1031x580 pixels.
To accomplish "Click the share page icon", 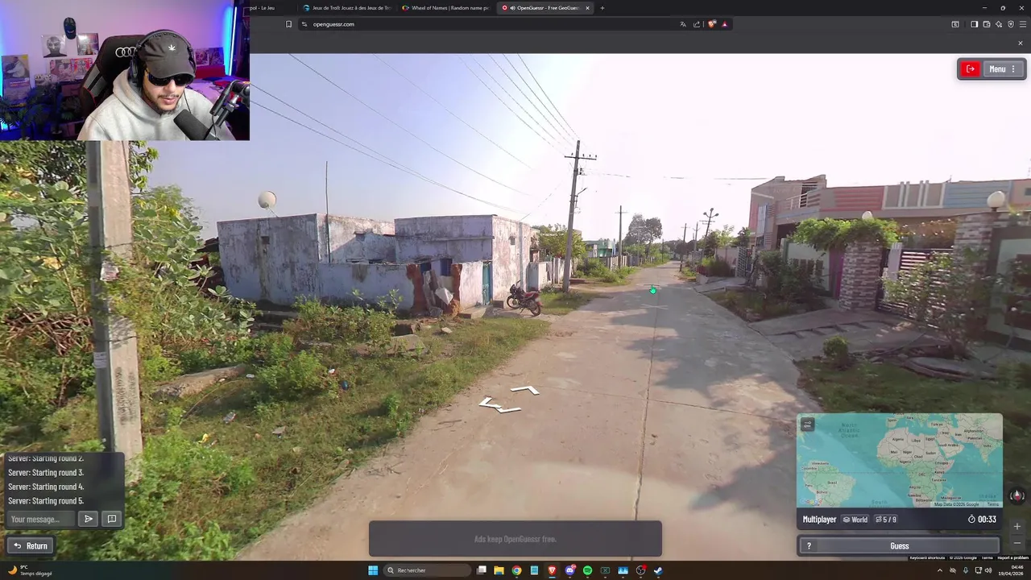I will click(697, 24).
